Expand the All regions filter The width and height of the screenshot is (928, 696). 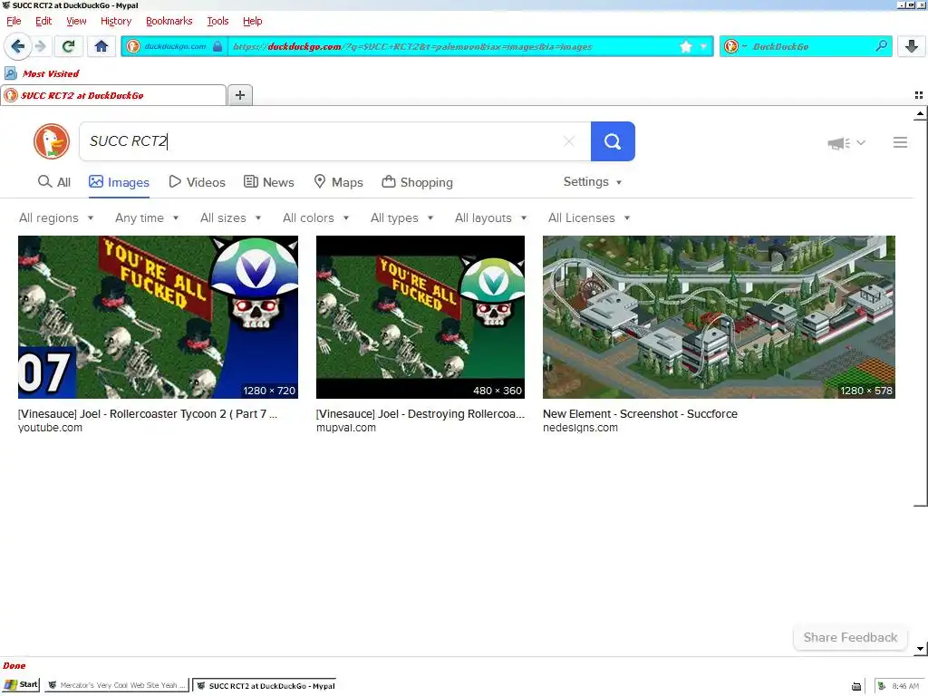point(56,217)
